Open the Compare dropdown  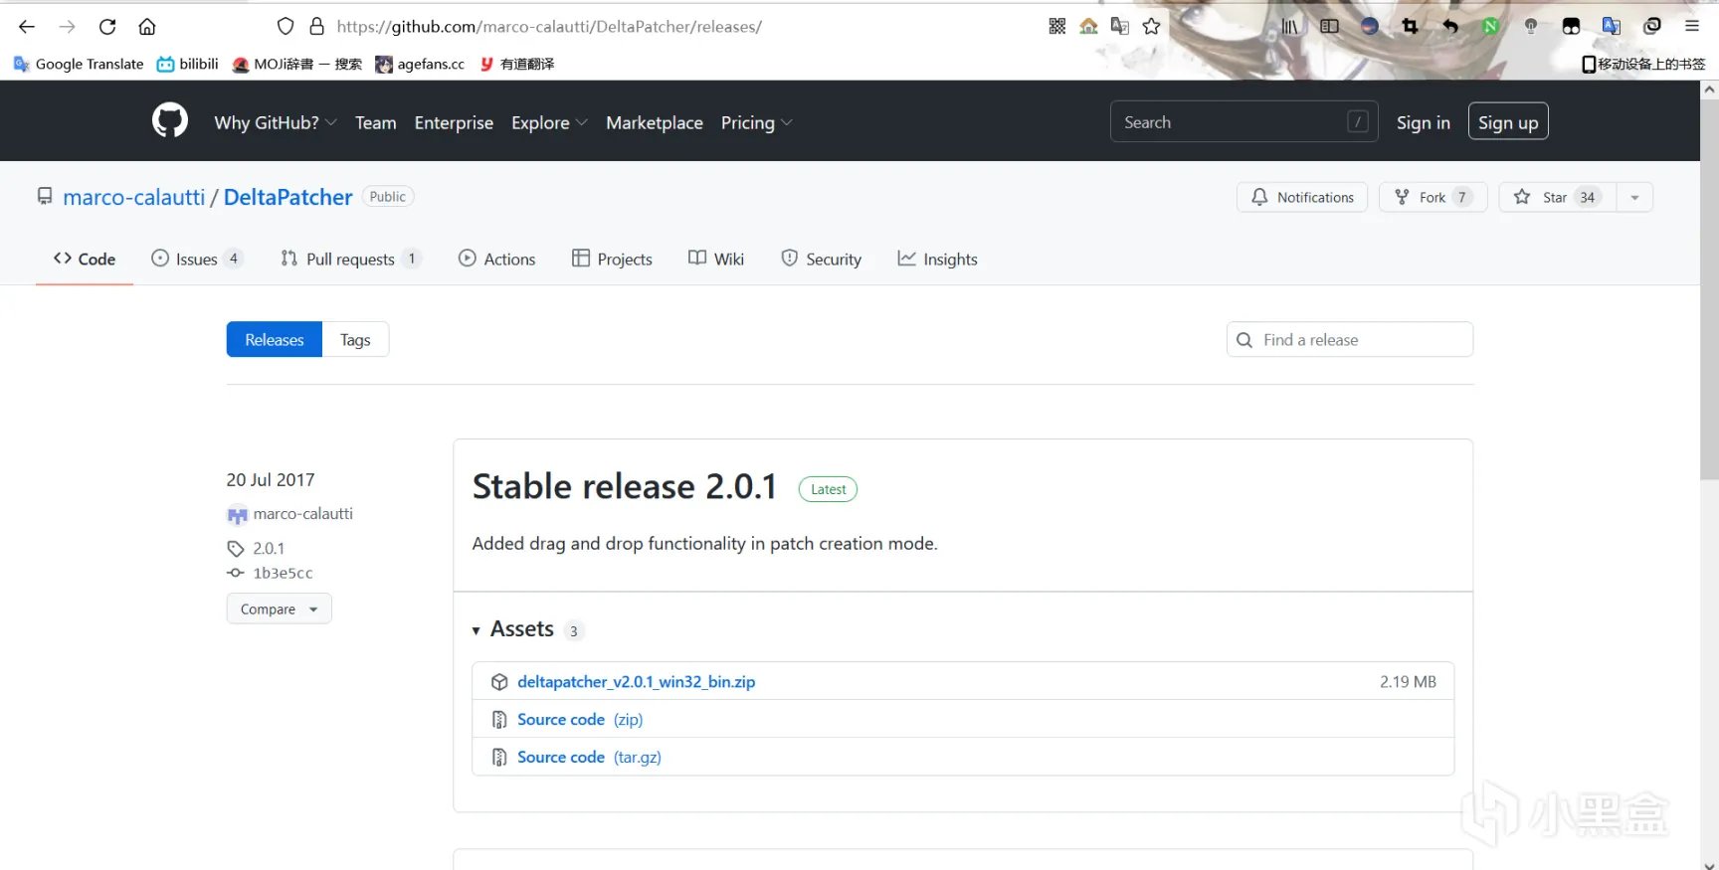tap(279, 609)
